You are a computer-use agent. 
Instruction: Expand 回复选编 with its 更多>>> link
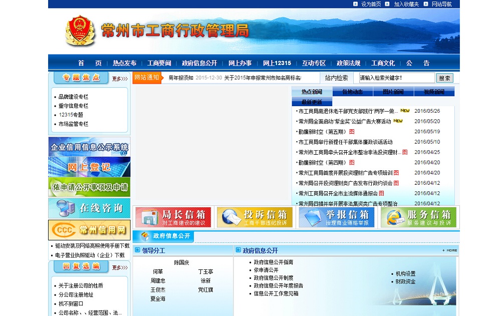(x=120, y=267)
